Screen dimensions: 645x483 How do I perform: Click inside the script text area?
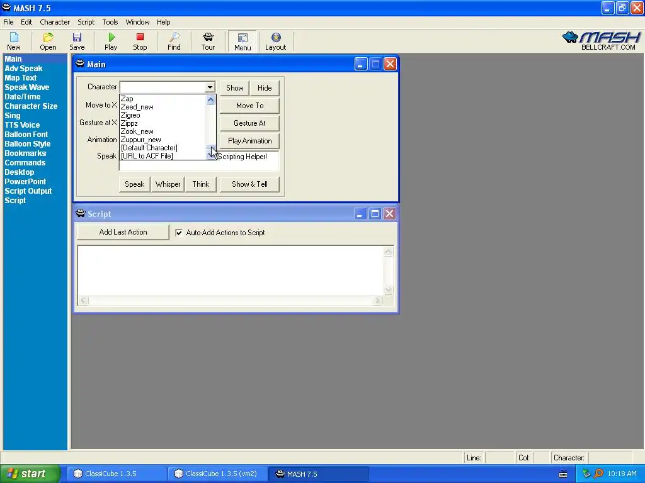pyautogui.click(x=231, y=270)
